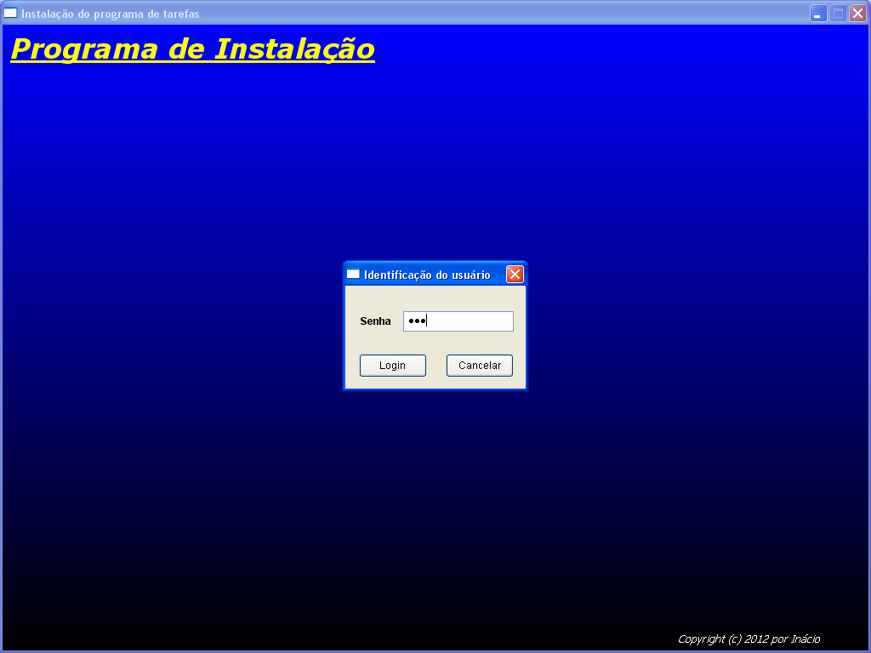871x653 pixels.
Task: Click the dialog title bar window icon
Action: 353,275
